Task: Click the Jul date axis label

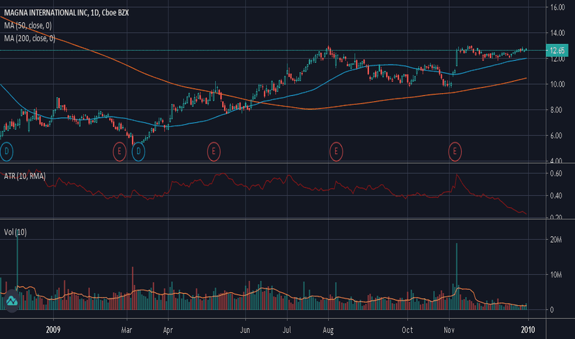Action: tap(287, 330)
